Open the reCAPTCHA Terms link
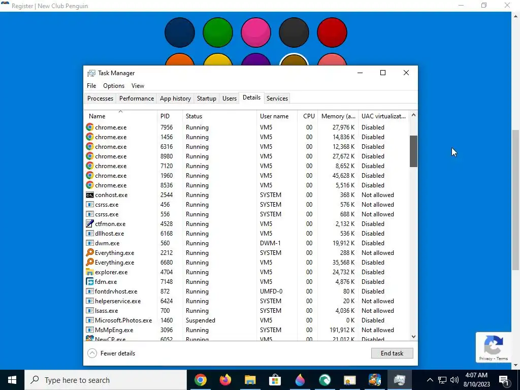520x390 pixels. (502, 359)
